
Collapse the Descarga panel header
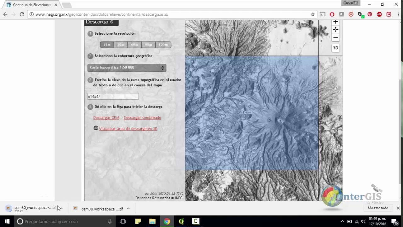point(101,22)
